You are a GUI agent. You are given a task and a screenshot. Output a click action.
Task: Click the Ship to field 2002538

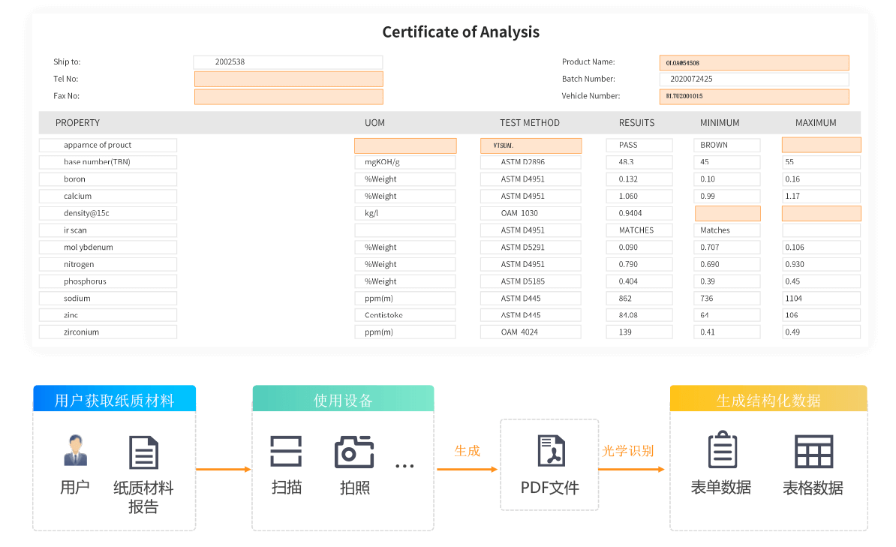288,62
